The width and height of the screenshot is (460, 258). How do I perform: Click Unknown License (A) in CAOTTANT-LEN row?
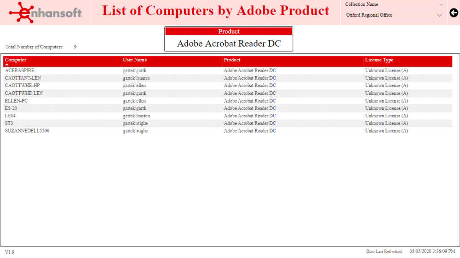pyautogui.click(x=386, y=78)
